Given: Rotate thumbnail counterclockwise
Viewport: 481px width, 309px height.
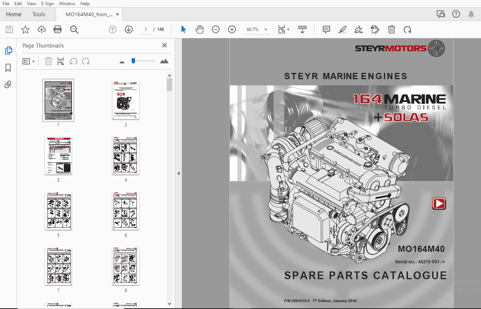Looking at the screenshot, I should (73, 62).
